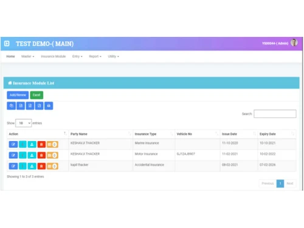Export the list with the PDF file icon
Image resolution: width=304 pixels, height=228 pixels.
coord(40,106)
